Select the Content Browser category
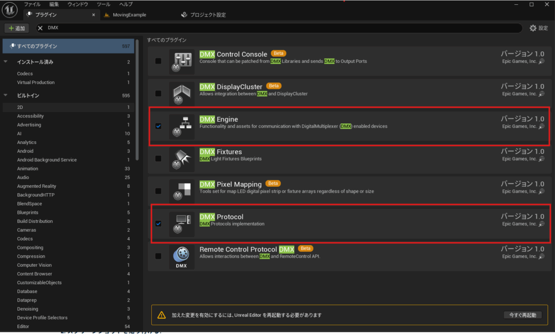This screenshot has height=335, width=555. tap(68, 274)
